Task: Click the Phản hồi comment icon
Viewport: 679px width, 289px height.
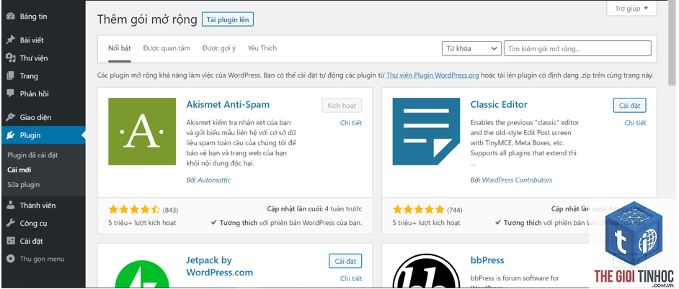Action: pyautogui.click(x=11, y=93)
